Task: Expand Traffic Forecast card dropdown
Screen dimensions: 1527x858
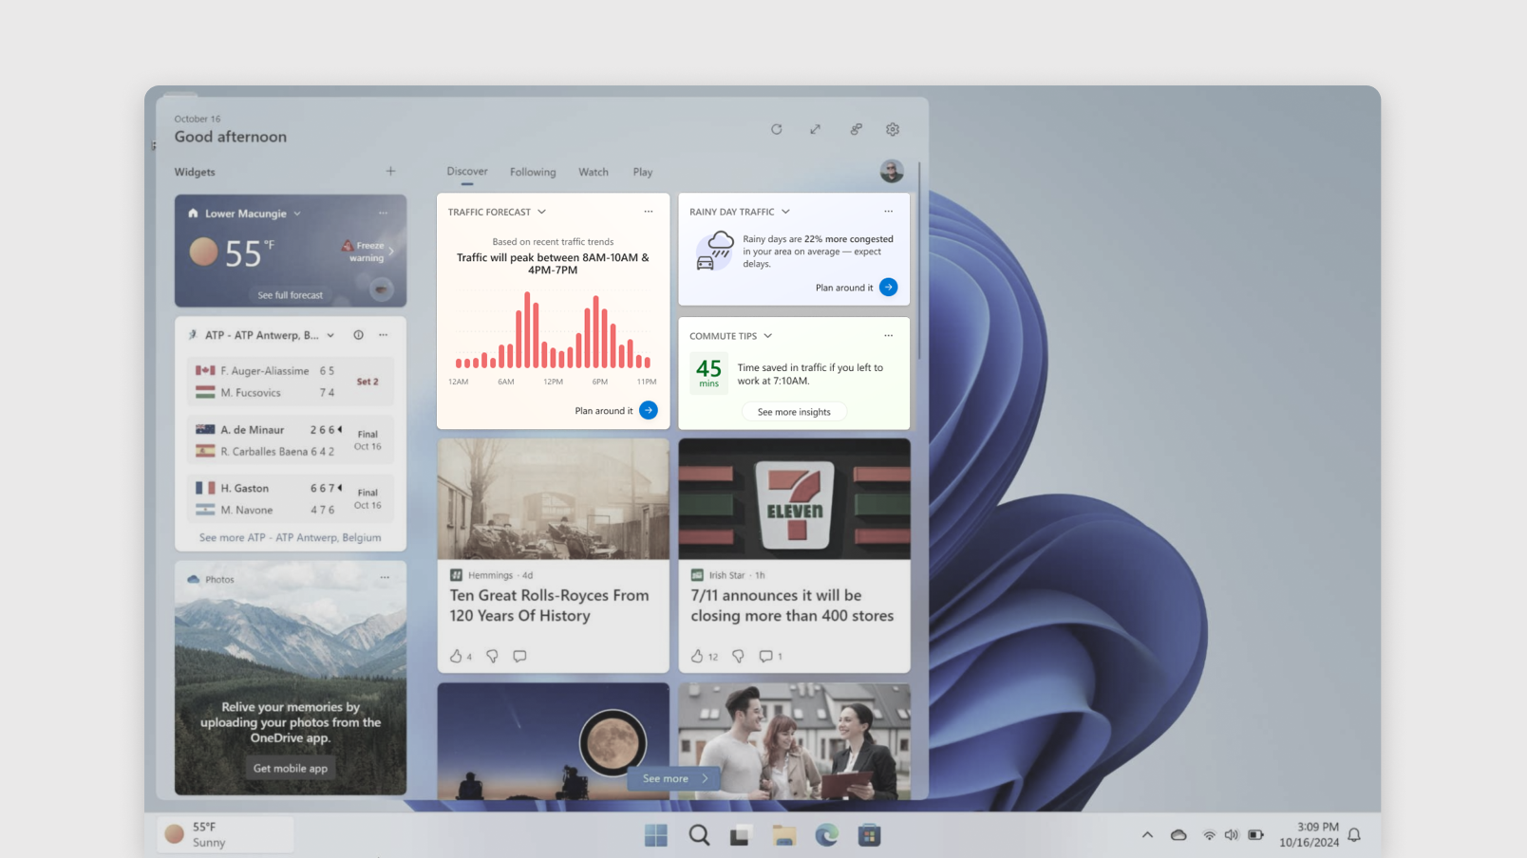Action: coord(541,212)
